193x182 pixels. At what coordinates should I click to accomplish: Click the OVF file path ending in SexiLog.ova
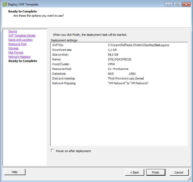138,45
